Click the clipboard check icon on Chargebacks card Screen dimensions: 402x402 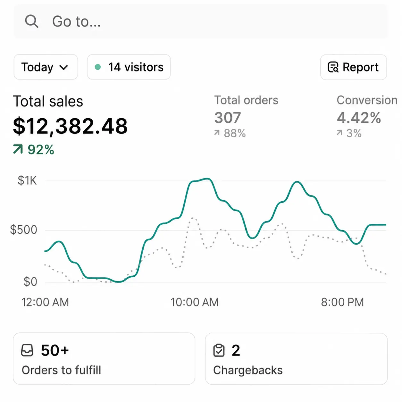[219, 350]
